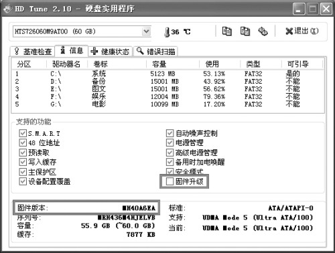Open the options gear-disk toolbar icon

click(263, 31)
